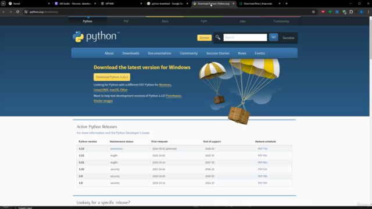Open the Chrome profile avatar
The height and width of the screenshot is (209, 372).
[362, 12]
